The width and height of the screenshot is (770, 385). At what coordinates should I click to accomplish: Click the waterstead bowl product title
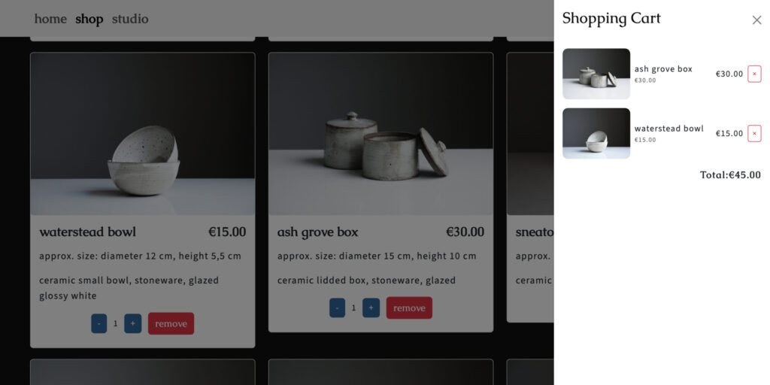tap(87, 232)
